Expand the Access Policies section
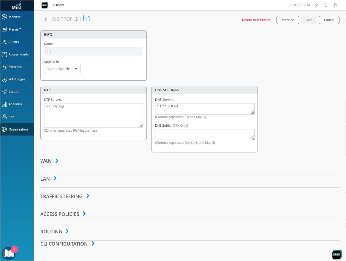This screenshot has height=261, width=346. 84,214
